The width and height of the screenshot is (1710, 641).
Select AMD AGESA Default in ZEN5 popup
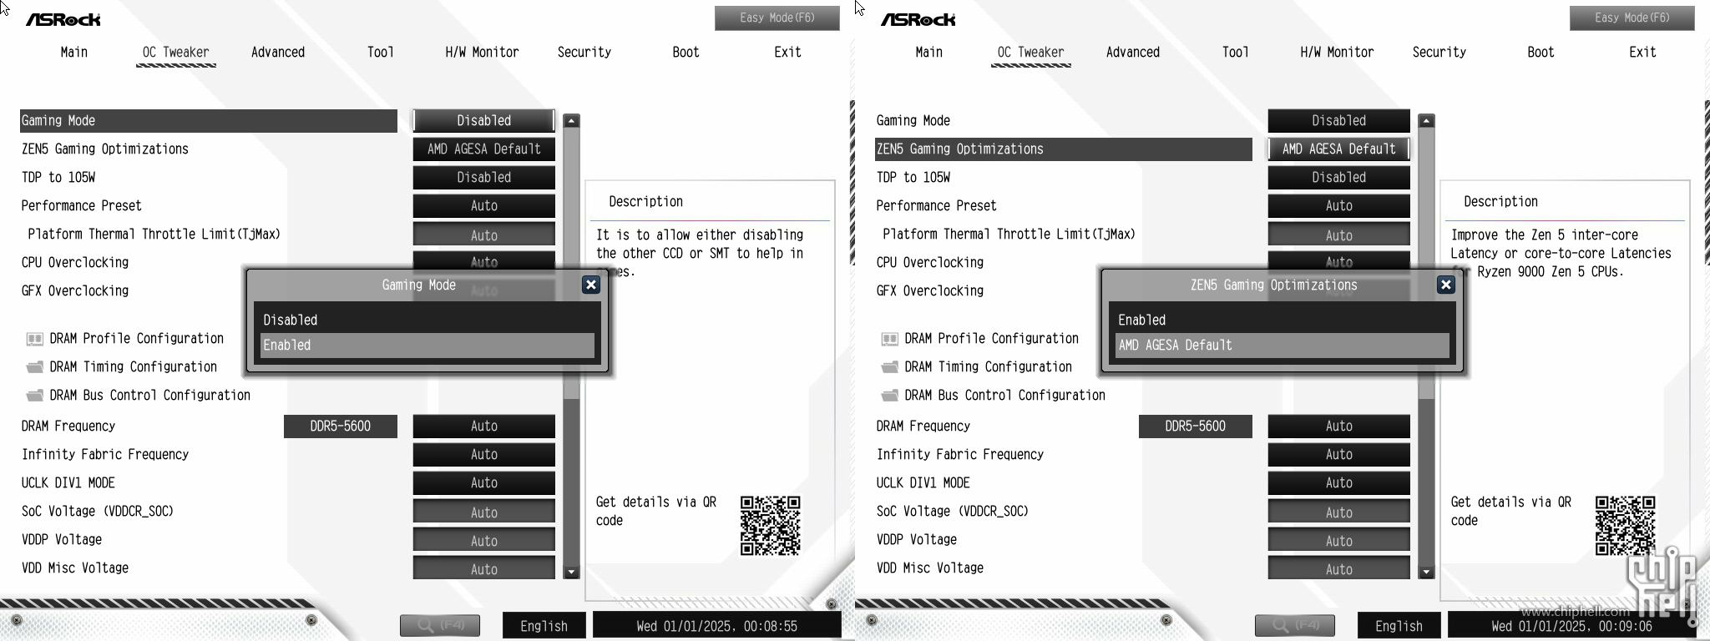click(1282, 346)
